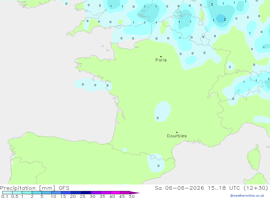Click the (12+30) forecast run text
Image resolution: width=270 pixels, height=198 pixels.
click(x=256, y=188)
